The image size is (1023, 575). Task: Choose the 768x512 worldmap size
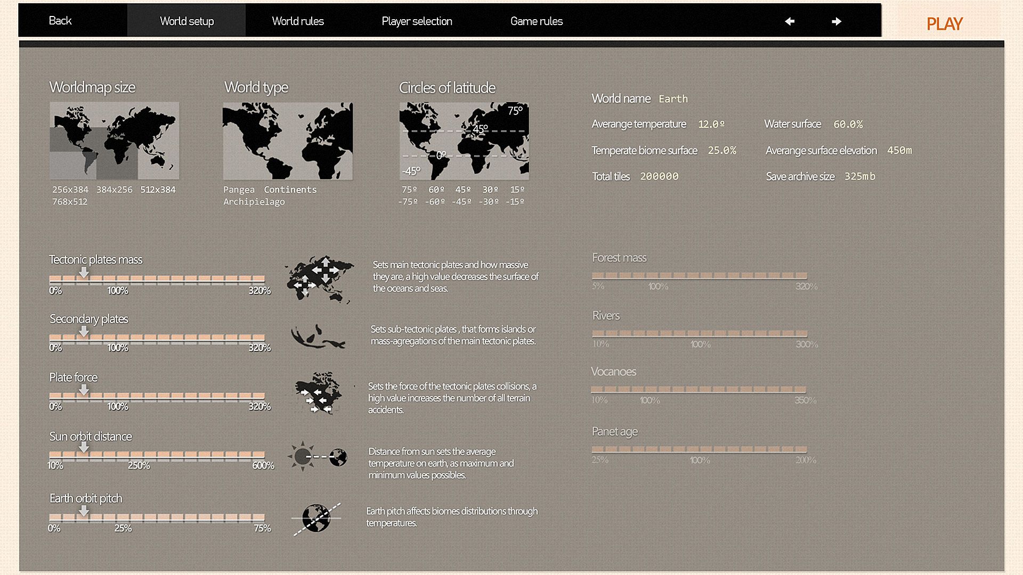[70, 202]
